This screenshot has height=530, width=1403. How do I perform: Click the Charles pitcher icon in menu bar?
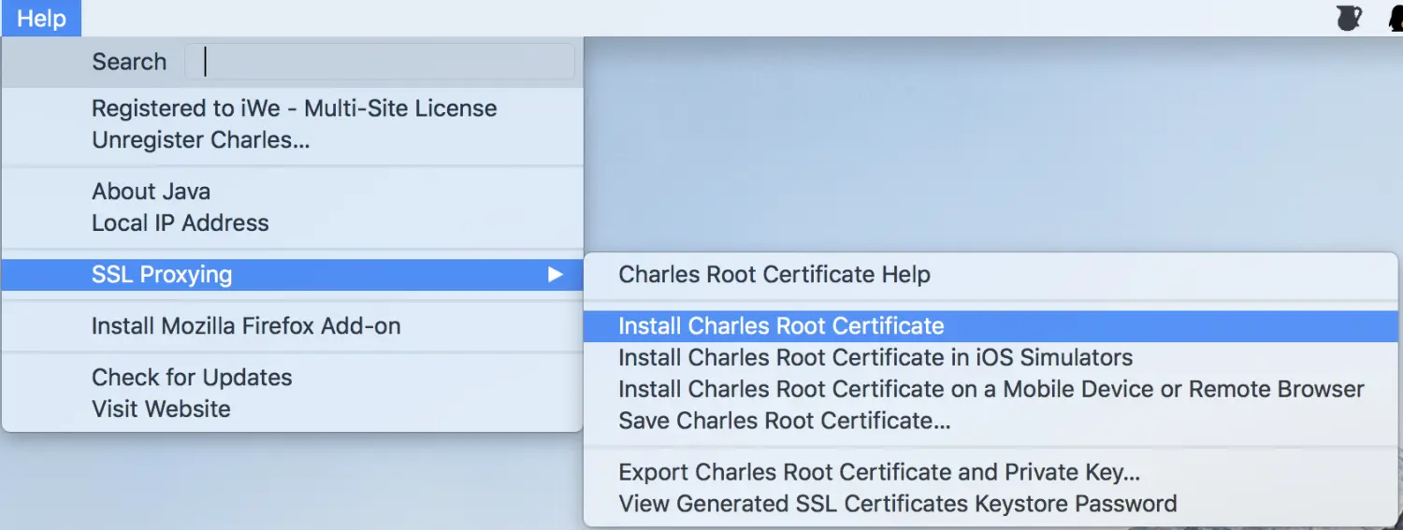click(1349, 18)
